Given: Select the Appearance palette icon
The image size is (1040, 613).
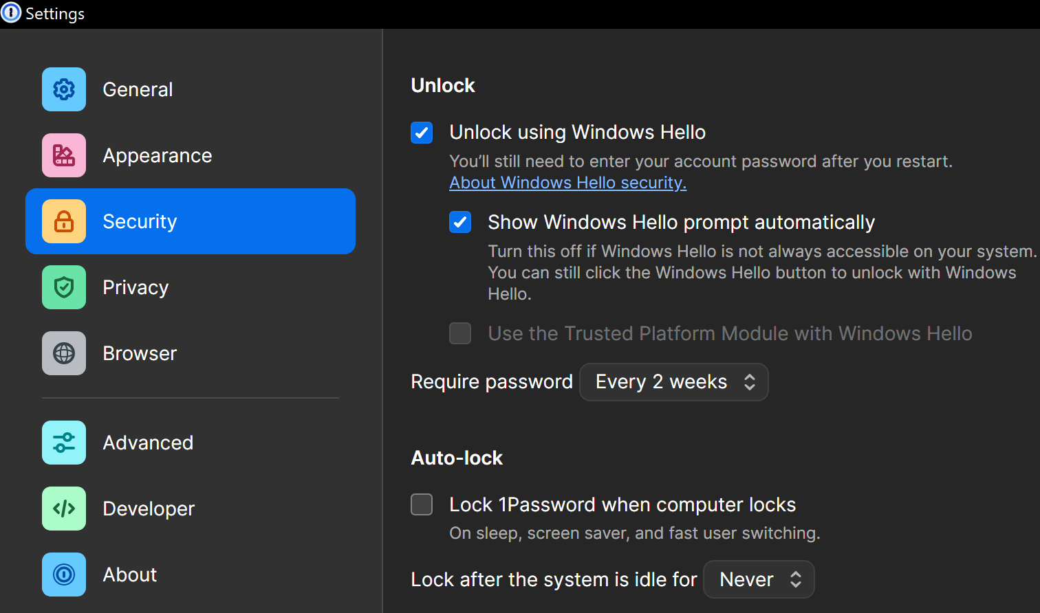Looking at the screenshot, I should coord(63,155).
